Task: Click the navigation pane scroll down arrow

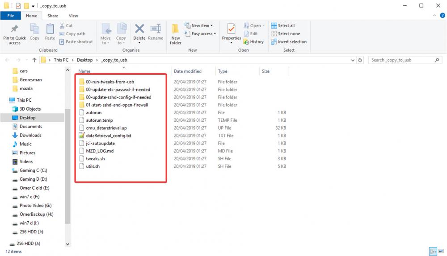Action: click(67, 244)
